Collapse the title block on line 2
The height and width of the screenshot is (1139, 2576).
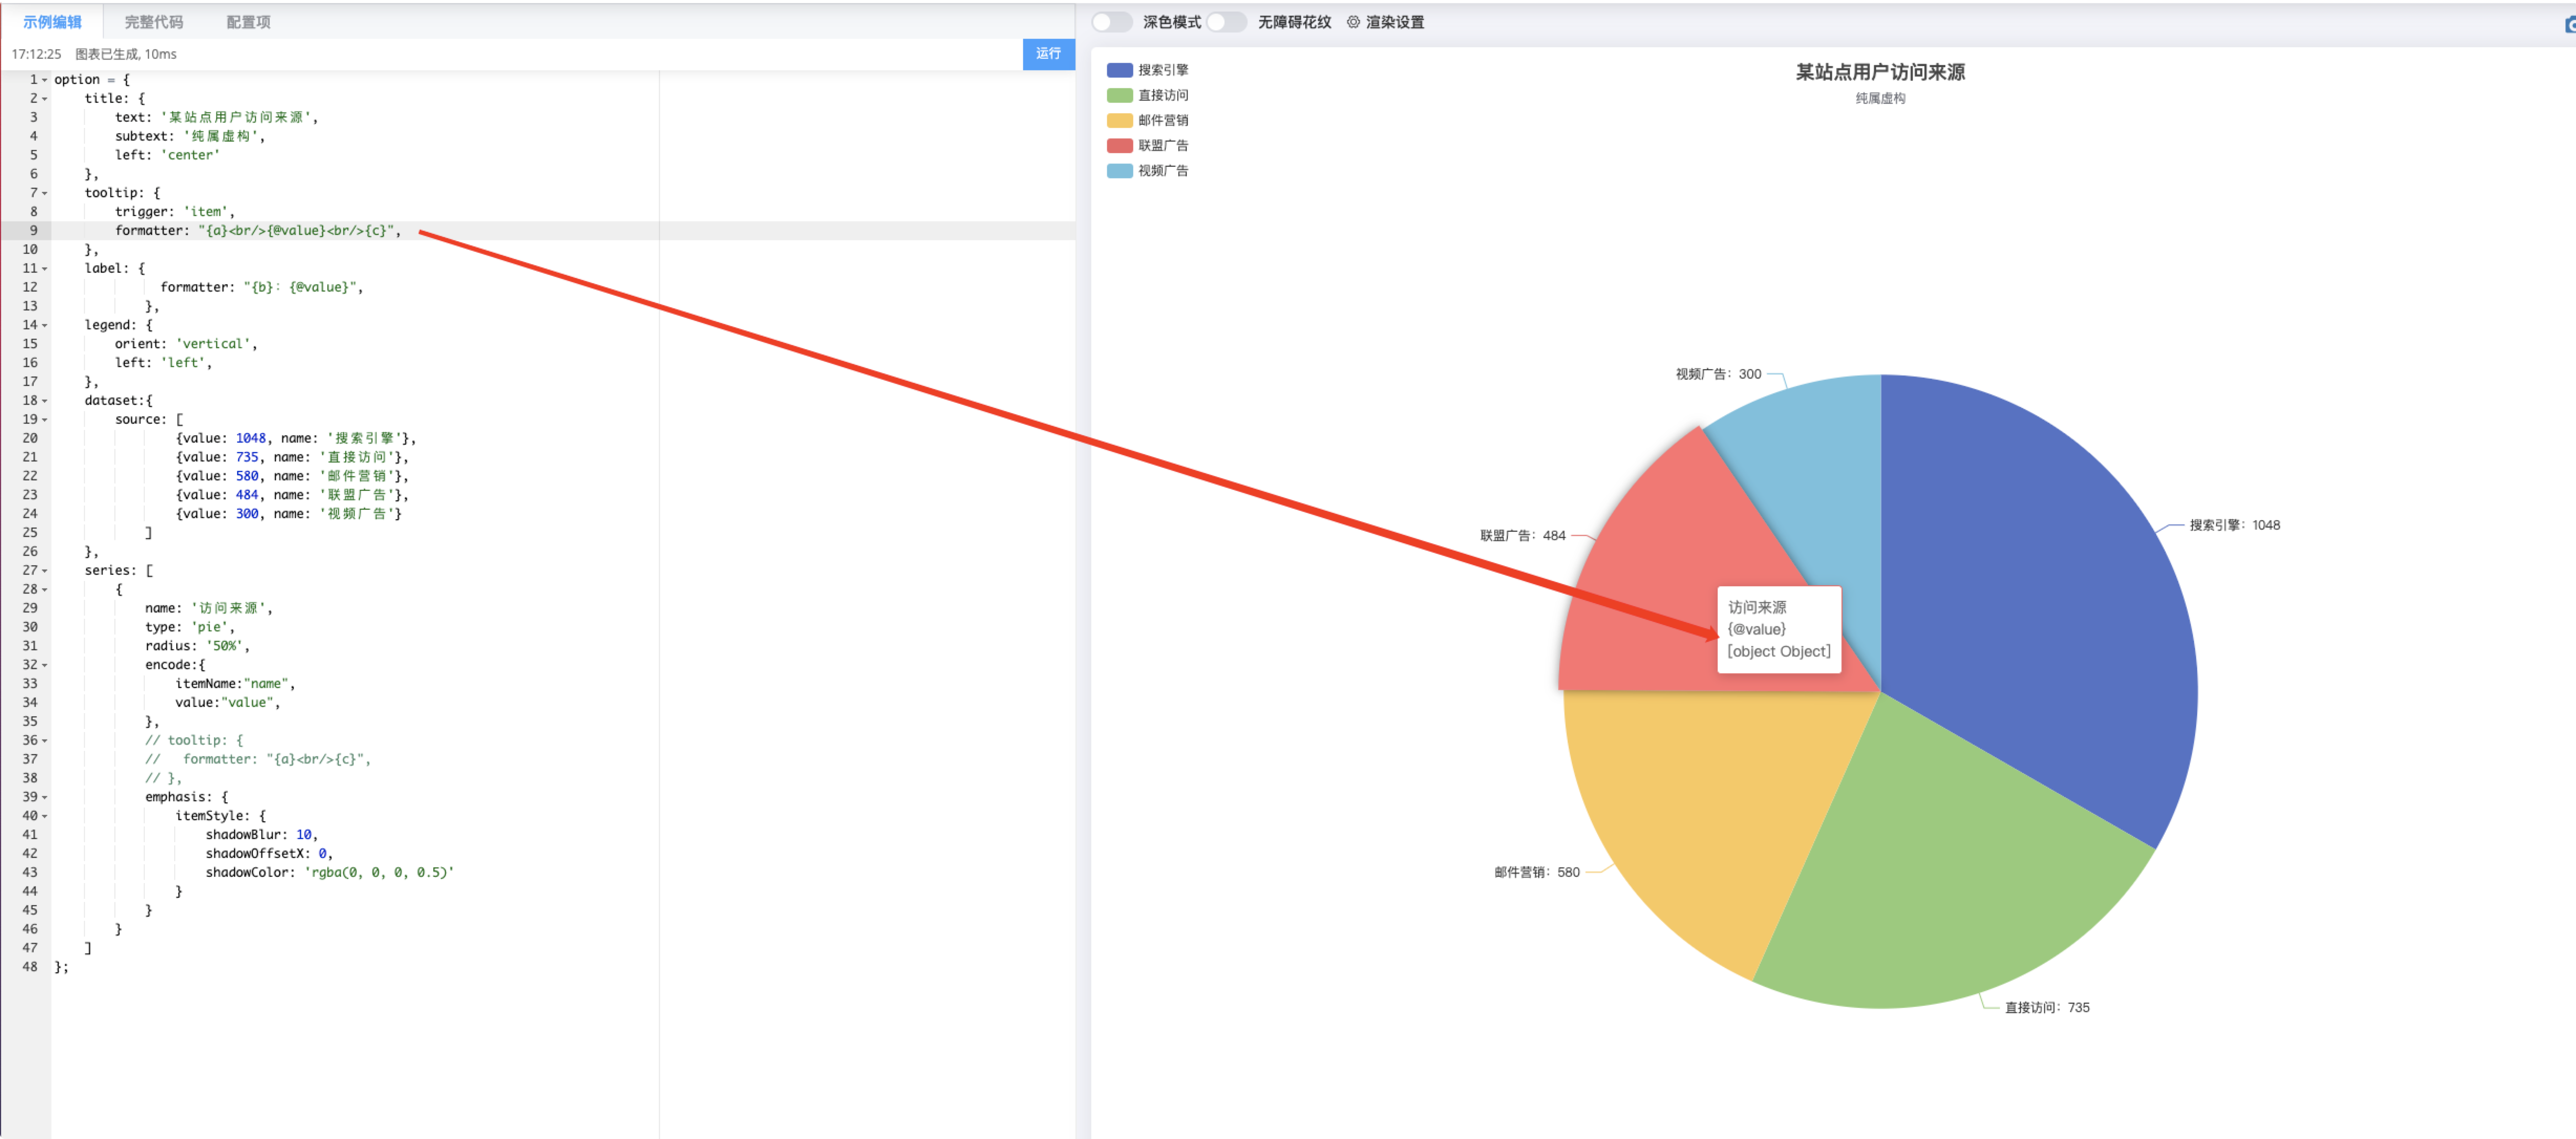tap(45, 99)
